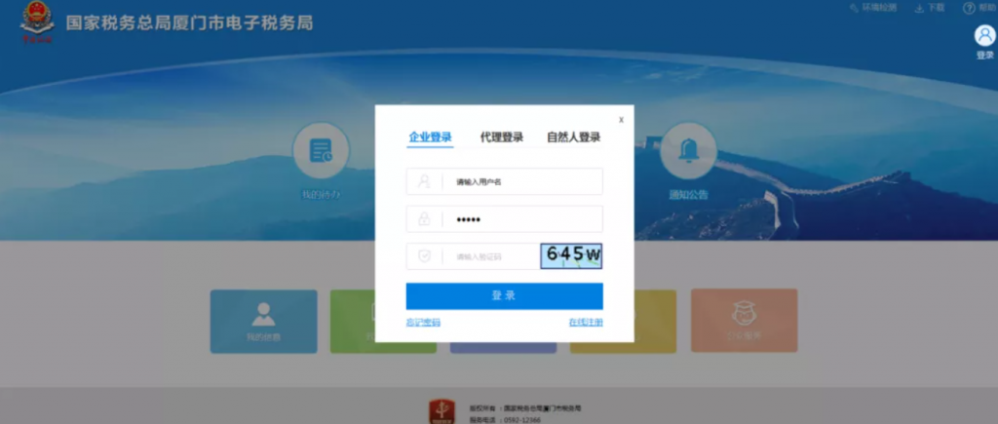Open 通知公告 bell icon

pos(688,151)
